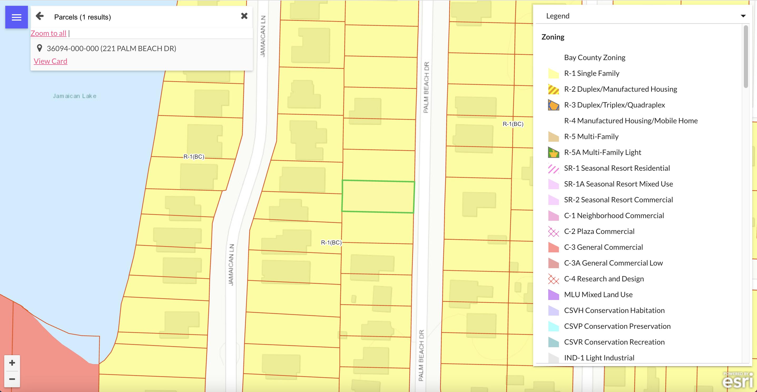Image resolution: width=757 pixels, height=392 pixels.
Task: Click the R-3 Duplex/Triplex/Quadraplex legend icon
Action: click(553, 105)
